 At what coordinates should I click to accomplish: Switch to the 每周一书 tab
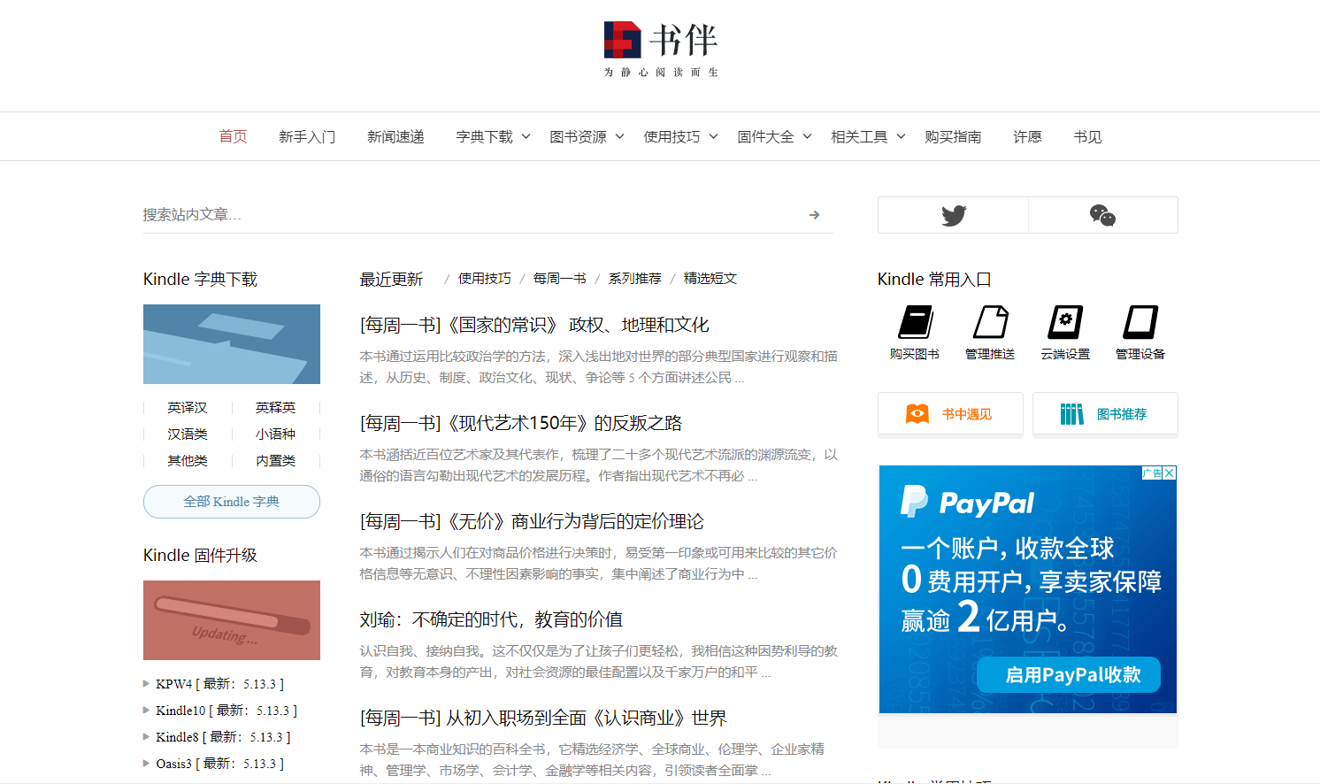559,277
